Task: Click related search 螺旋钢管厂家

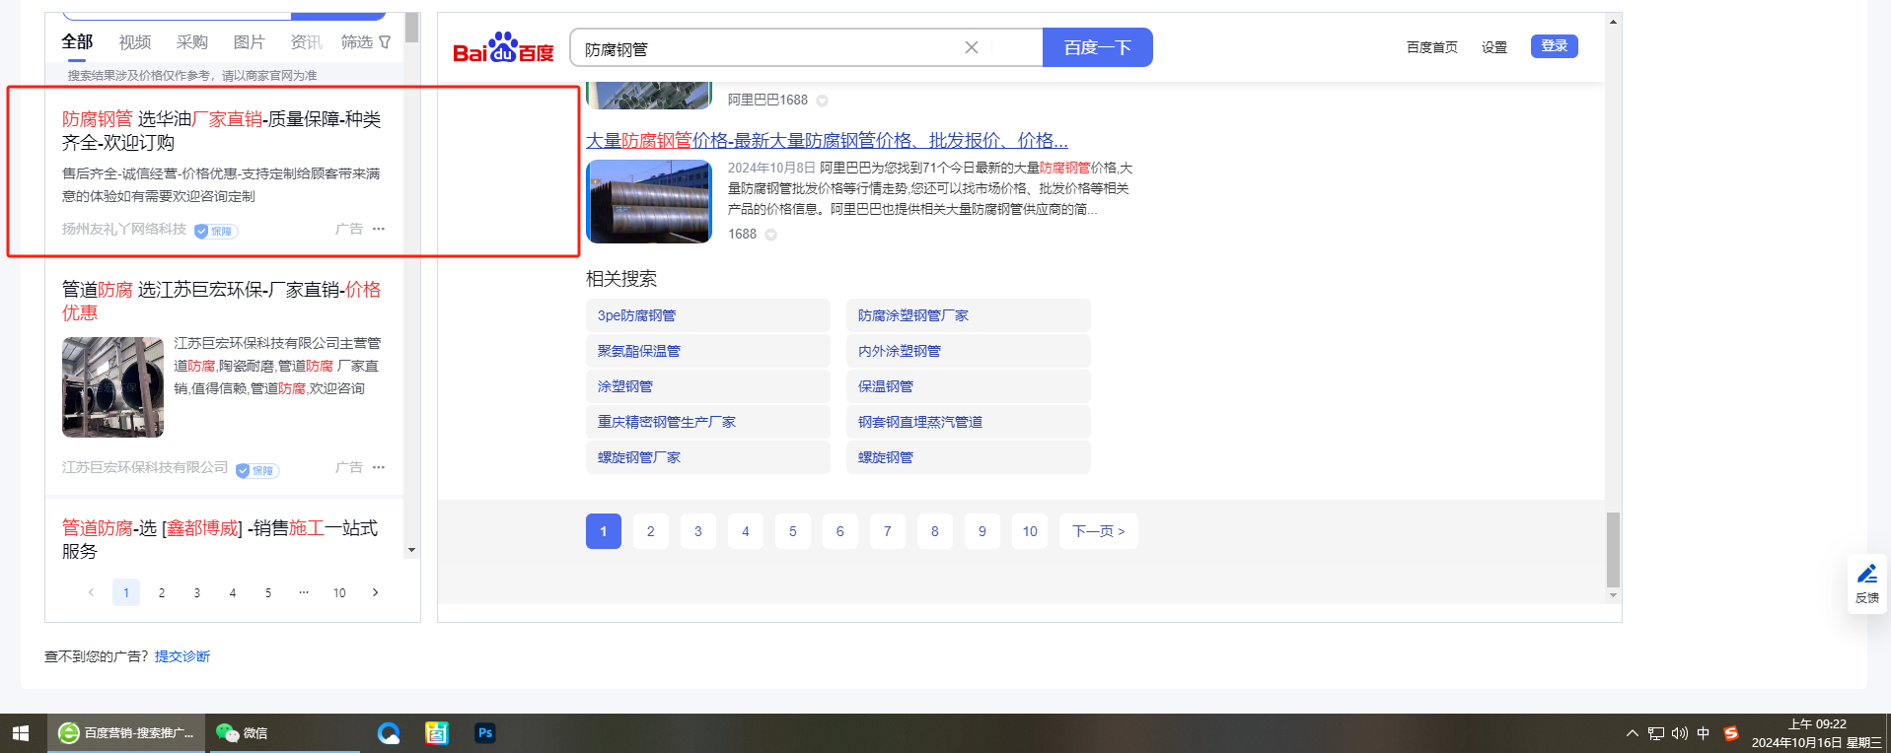Action: coord(708,457)
